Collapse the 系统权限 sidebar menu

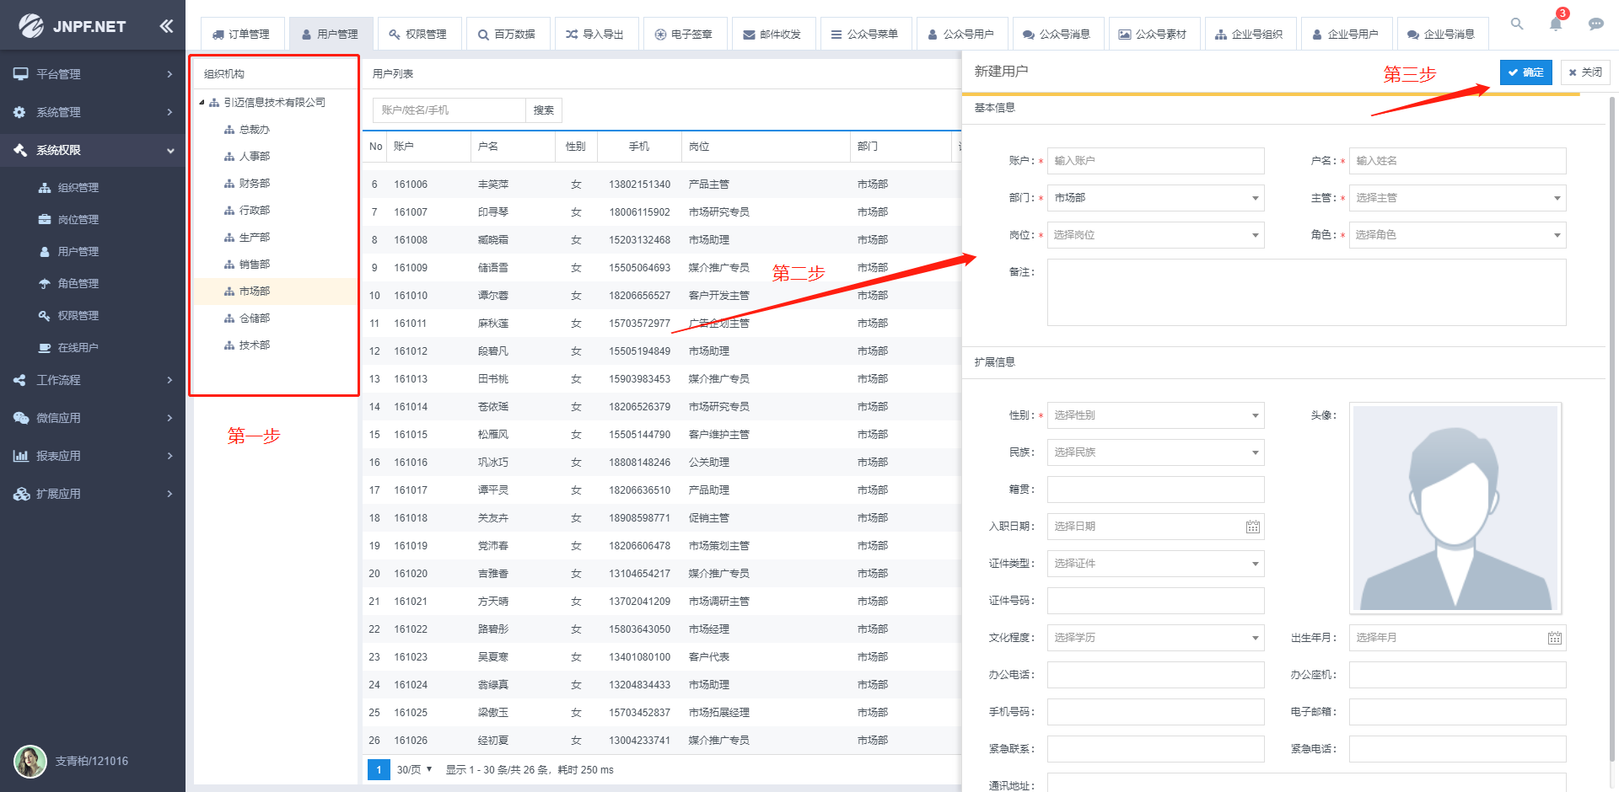[x=93, y=150]
